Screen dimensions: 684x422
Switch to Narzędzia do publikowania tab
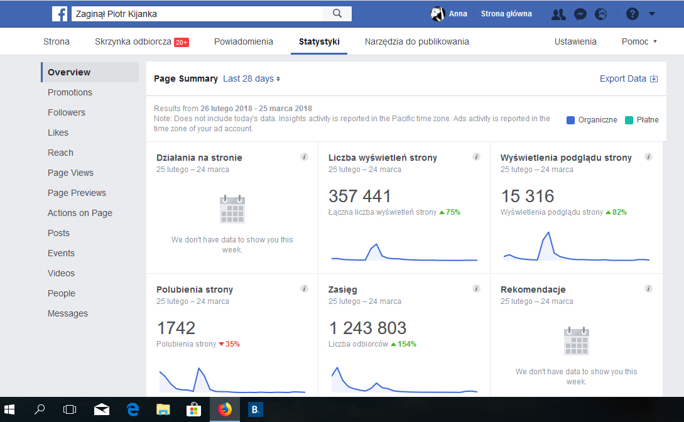416,42
